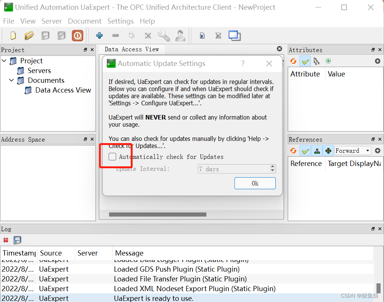
Task: Remove server using the minus icon
Action: [x=116, y=36]
